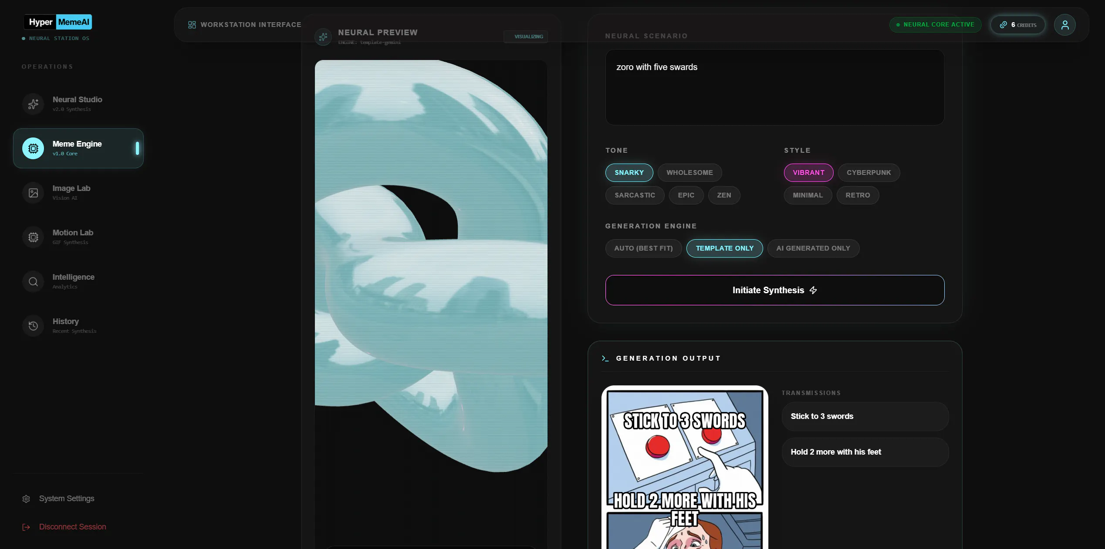Open the generated meme thumbnail

tap(685, 468)
